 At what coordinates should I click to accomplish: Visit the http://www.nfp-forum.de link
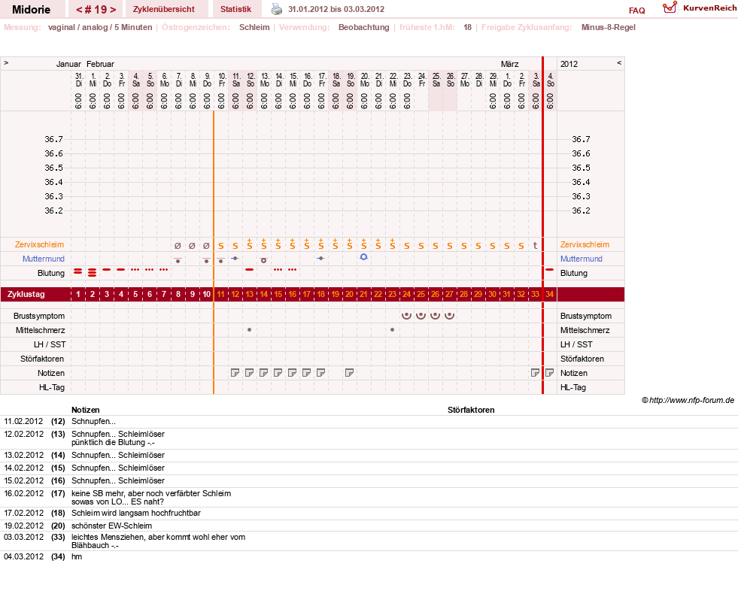pyautogui.click(x=691, y=401)
